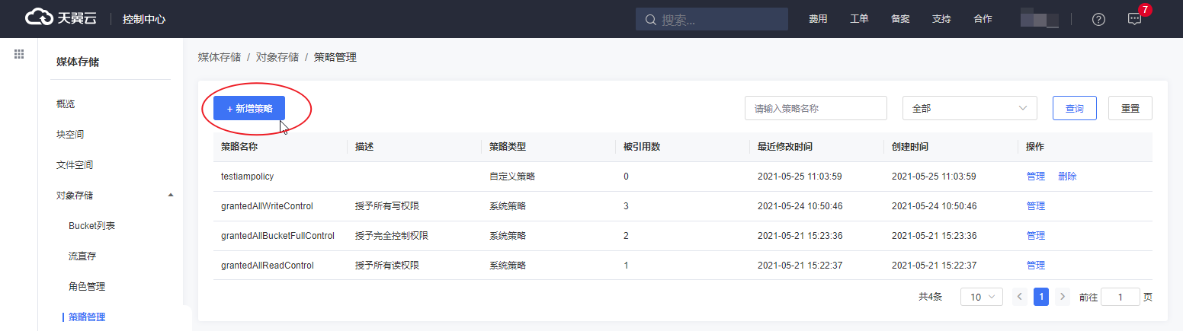Delete the testiampolicy policy
The width and height of the screenshot is (1183, 331).
point(1067,176)
